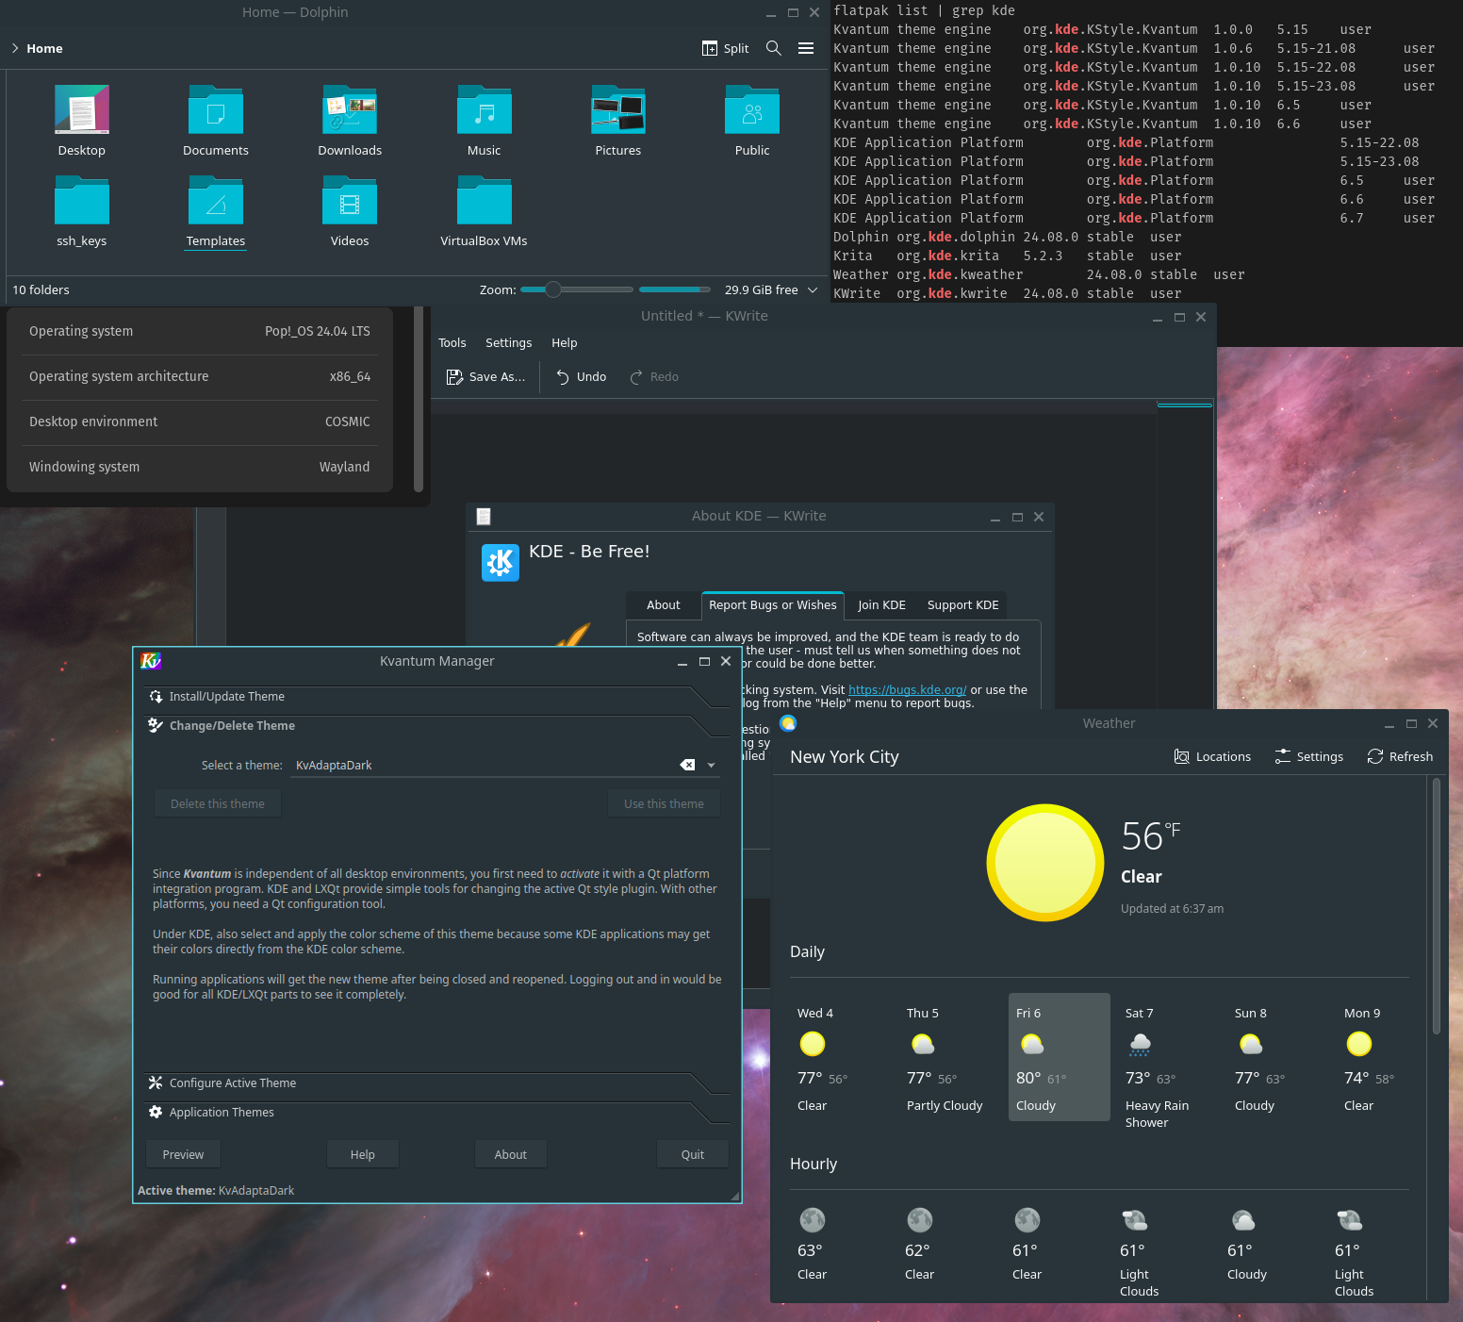The height and width of the screenshot is (1322, 1463).
Task: Clear the theme selection field
Action: pos(687,765)
